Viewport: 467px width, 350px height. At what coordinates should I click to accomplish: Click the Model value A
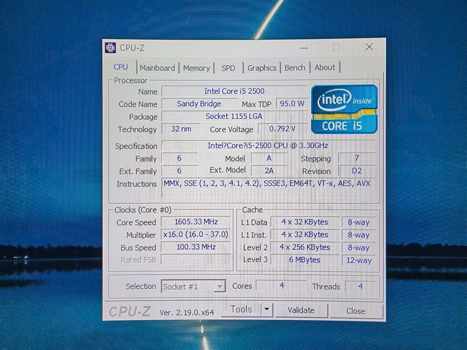pos(269,158)
